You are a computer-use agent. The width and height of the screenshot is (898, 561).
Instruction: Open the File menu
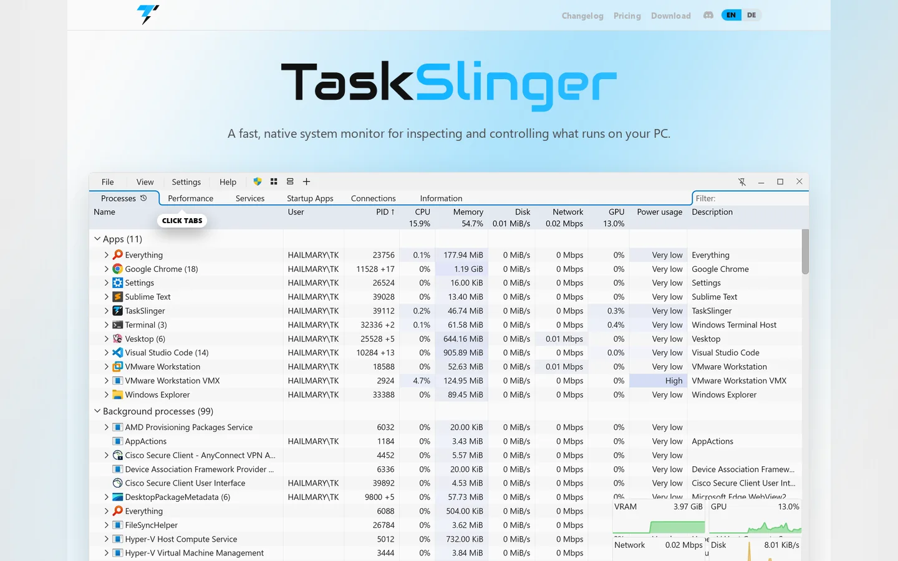click(x=108, y=182)
